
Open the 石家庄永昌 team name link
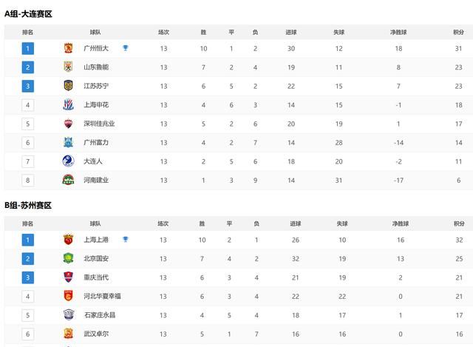(x=100, y=315)
